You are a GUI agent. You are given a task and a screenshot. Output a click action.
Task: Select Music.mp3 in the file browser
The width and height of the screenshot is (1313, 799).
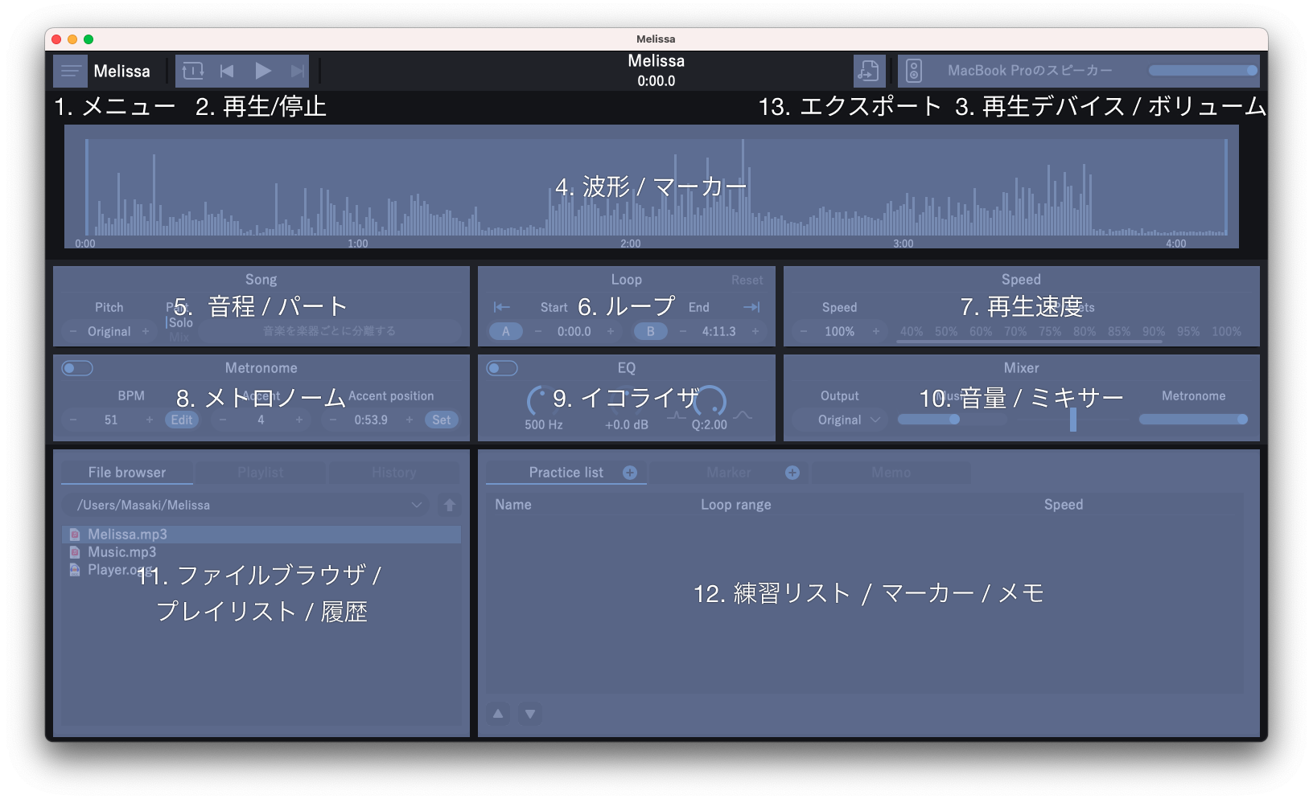[x=261, y=552]
